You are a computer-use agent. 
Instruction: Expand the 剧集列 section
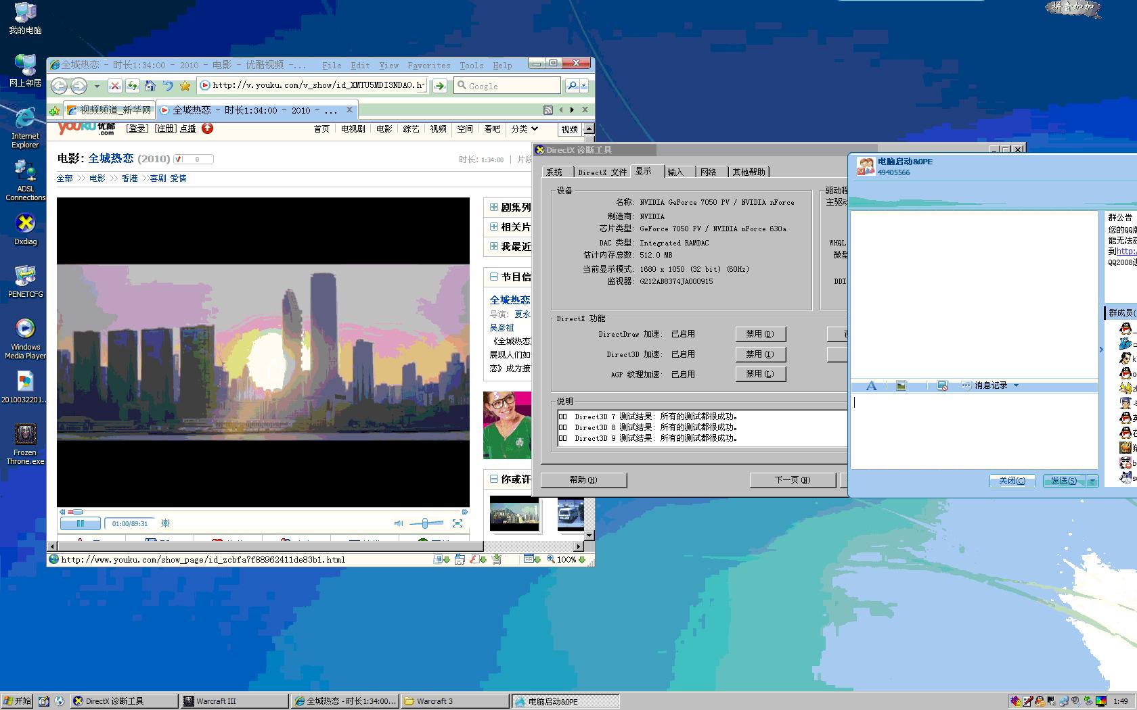[494, 208]
